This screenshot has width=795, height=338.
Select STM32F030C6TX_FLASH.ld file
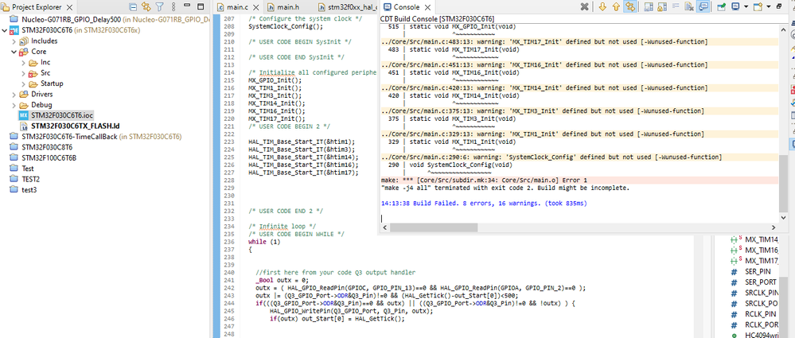coord(75,126)
